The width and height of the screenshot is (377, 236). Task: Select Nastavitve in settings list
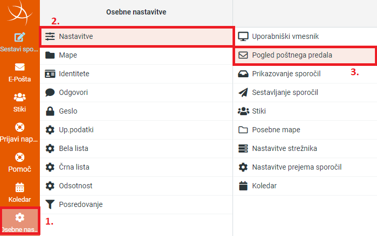point(136,36)
